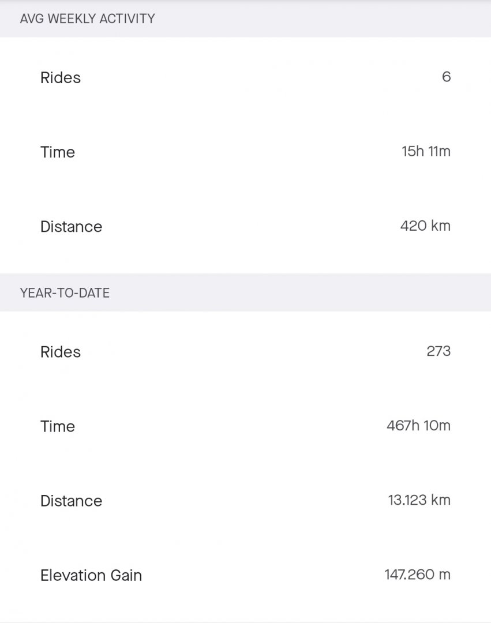Tap the year-to-date rides count 273
491x623 pixels.
coord(438,351)
